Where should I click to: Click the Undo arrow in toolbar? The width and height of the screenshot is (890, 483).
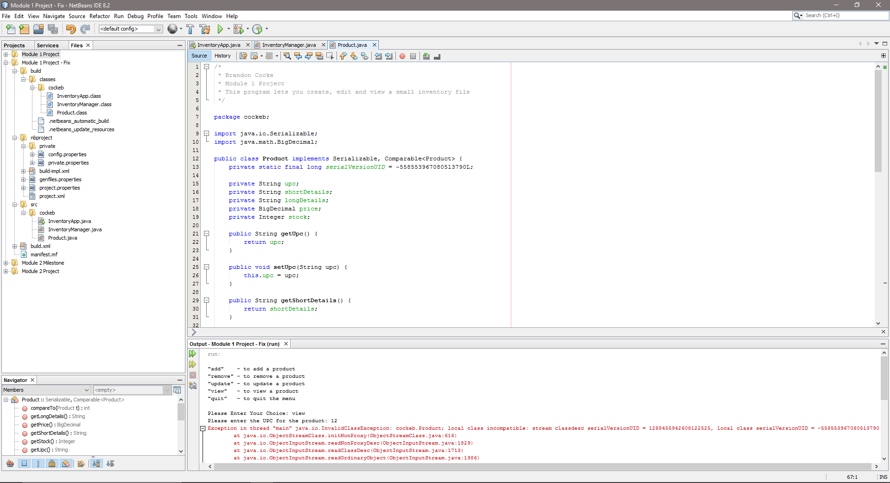coord(70,29)
